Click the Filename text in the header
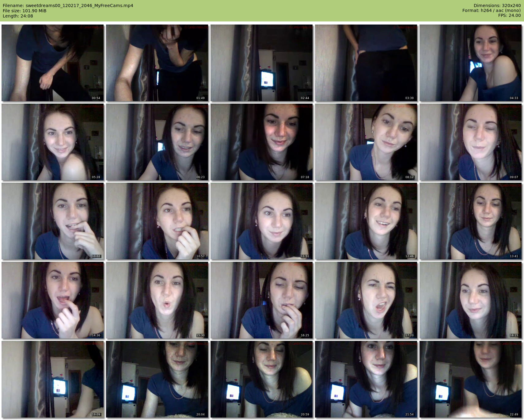524x420 pixels. click(x=68, y=6)
